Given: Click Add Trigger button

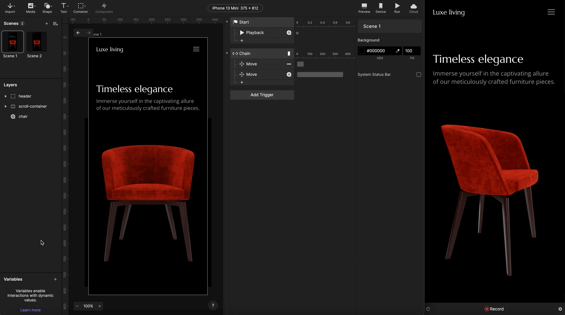Looking at the screenshot, I should (x=262, y=95).
